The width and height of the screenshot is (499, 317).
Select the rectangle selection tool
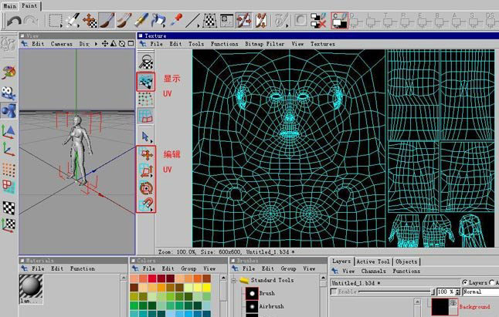coord(56,21)
